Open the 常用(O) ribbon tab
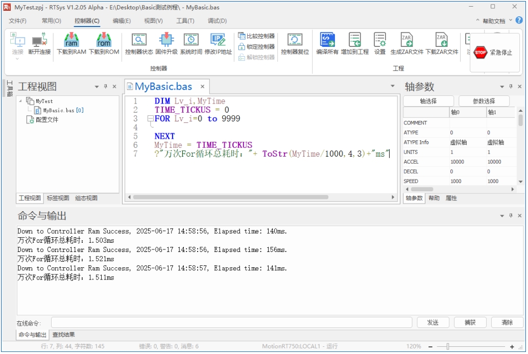528x354 pixels. pos(51,21)
